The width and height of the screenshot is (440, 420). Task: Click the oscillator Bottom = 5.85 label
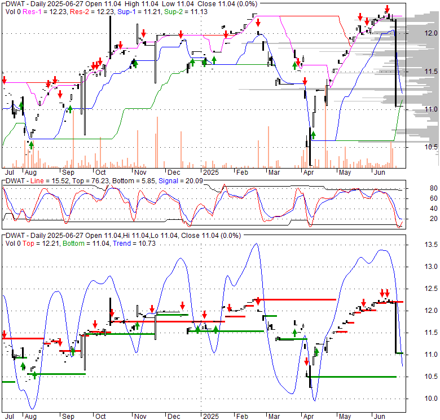[134, 181]
